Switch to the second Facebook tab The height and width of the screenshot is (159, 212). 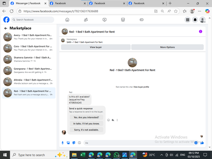coord(67,3)
